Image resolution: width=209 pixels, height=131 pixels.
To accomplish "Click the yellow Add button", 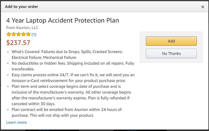I will (171, 41).
